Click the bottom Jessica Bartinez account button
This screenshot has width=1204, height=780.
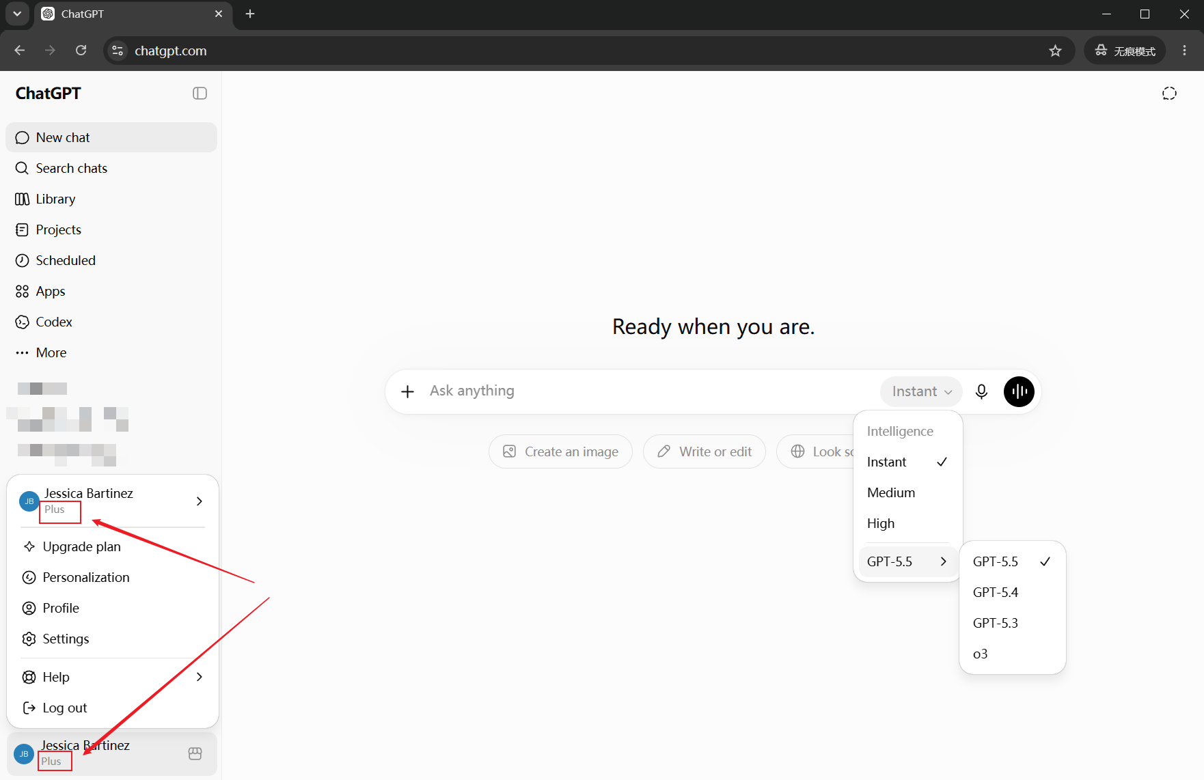point(111,754)
